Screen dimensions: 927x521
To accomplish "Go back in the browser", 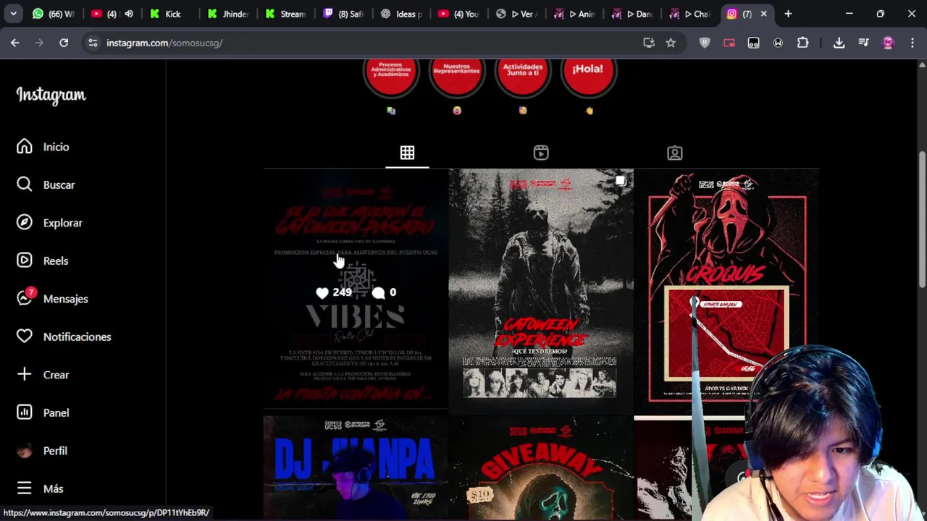I will [x=15, y=43].
